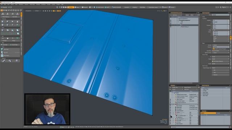Toggle visibility of Alpha Output layer
232x130 pixels.
point(170,99)
